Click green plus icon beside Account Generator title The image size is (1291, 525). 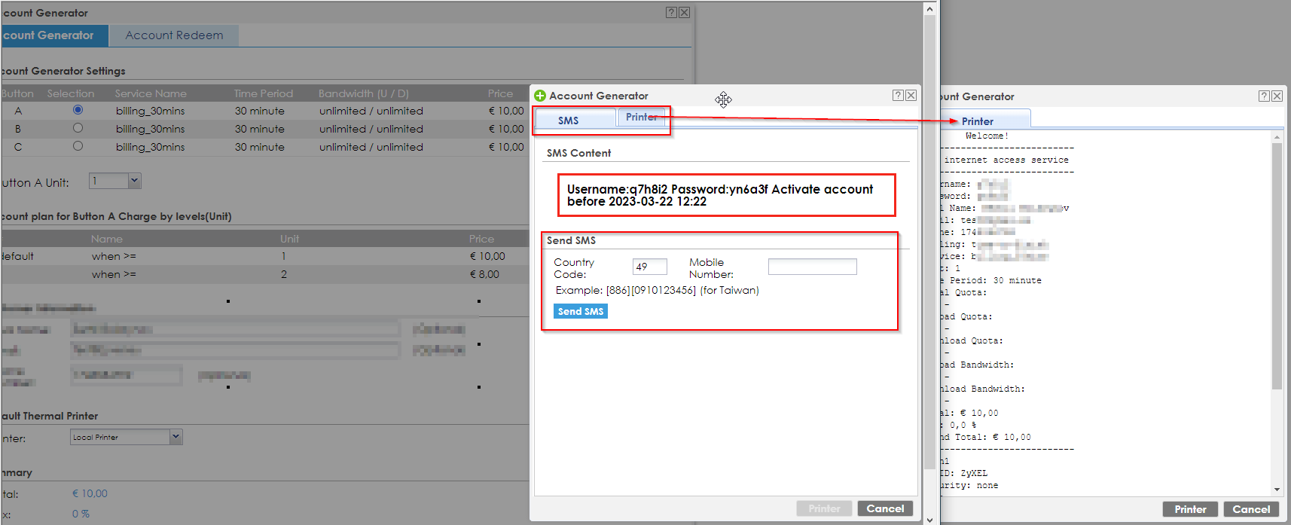coord(540,96)
